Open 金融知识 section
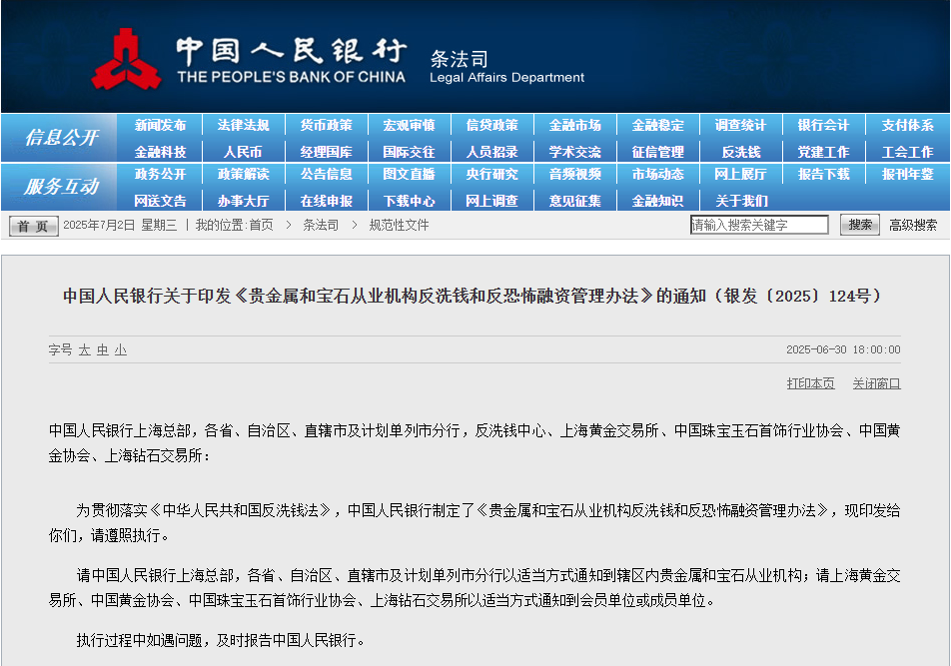 point(658,201)
